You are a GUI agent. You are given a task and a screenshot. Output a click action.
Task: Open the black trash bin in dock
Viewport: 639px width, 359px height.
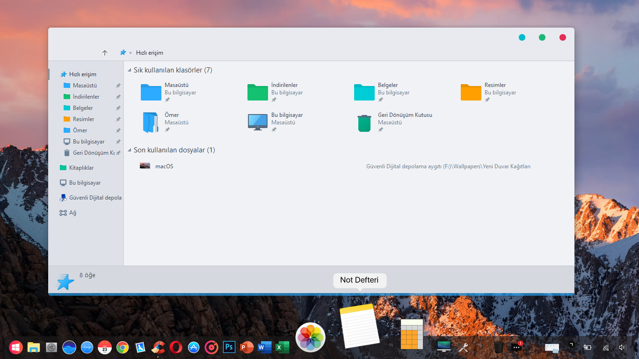[499, 347]
